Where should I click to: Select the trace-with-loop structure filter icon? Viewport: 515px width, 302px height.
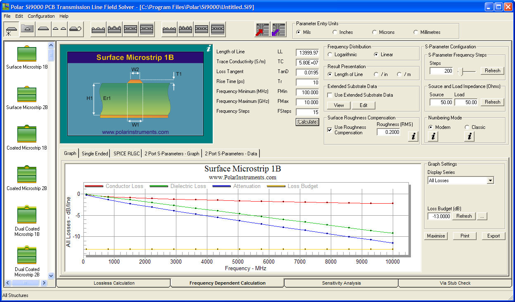pyautogui.click(x=75, y=30)
